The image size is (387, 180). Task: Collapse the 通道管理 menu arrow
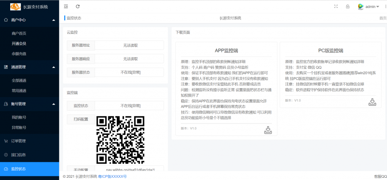54,67
